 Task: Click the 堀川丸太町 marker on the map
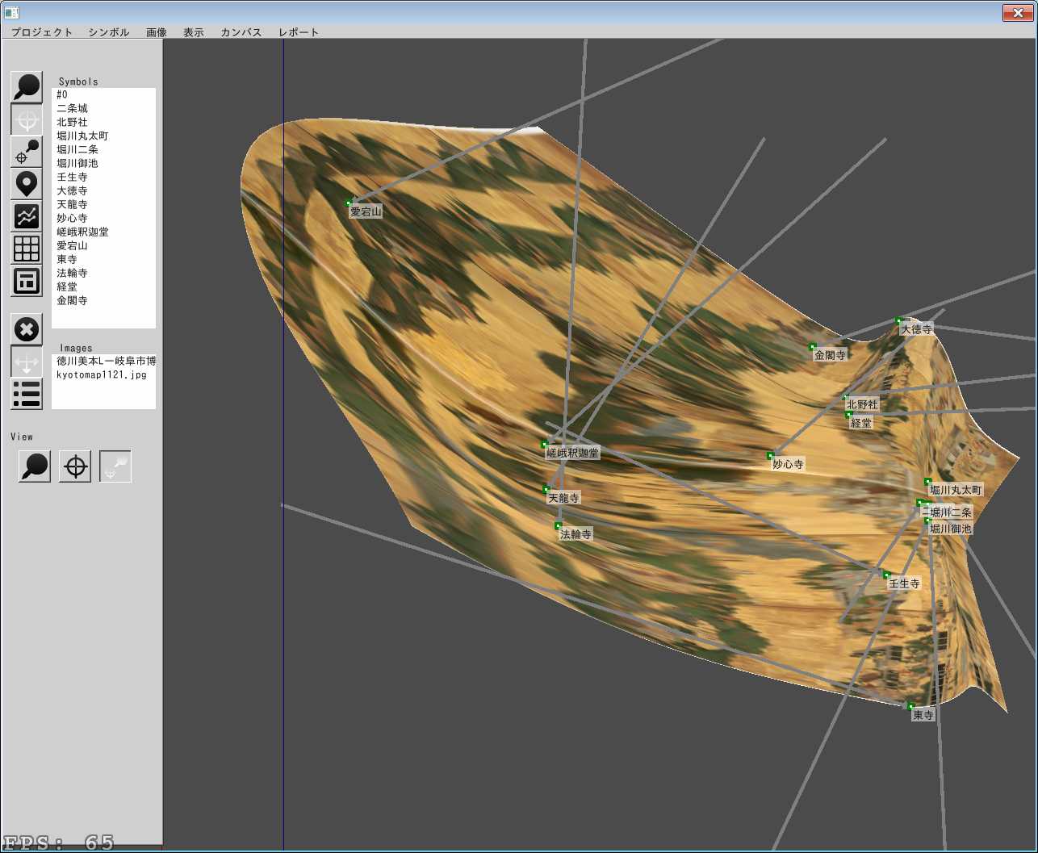928,482
